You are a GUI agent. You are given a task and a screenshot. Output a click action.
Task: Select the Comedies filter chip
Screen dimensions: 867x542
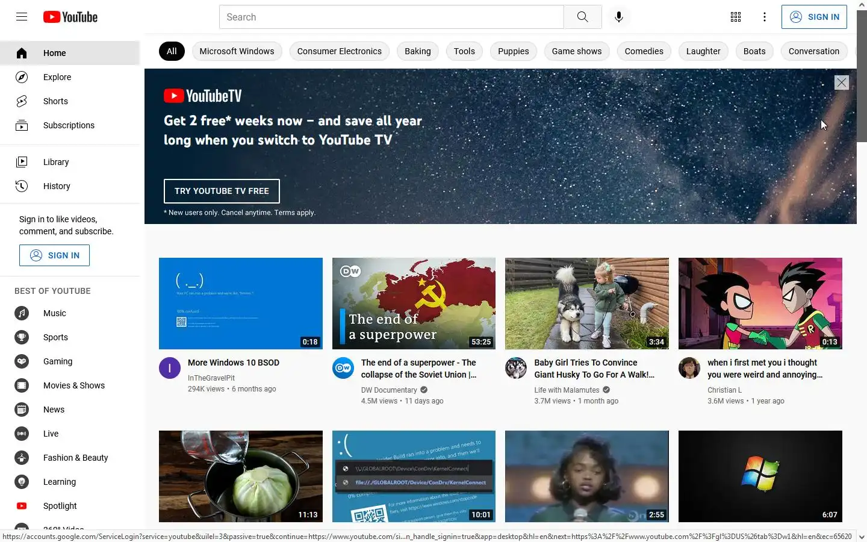click(644, 51)
